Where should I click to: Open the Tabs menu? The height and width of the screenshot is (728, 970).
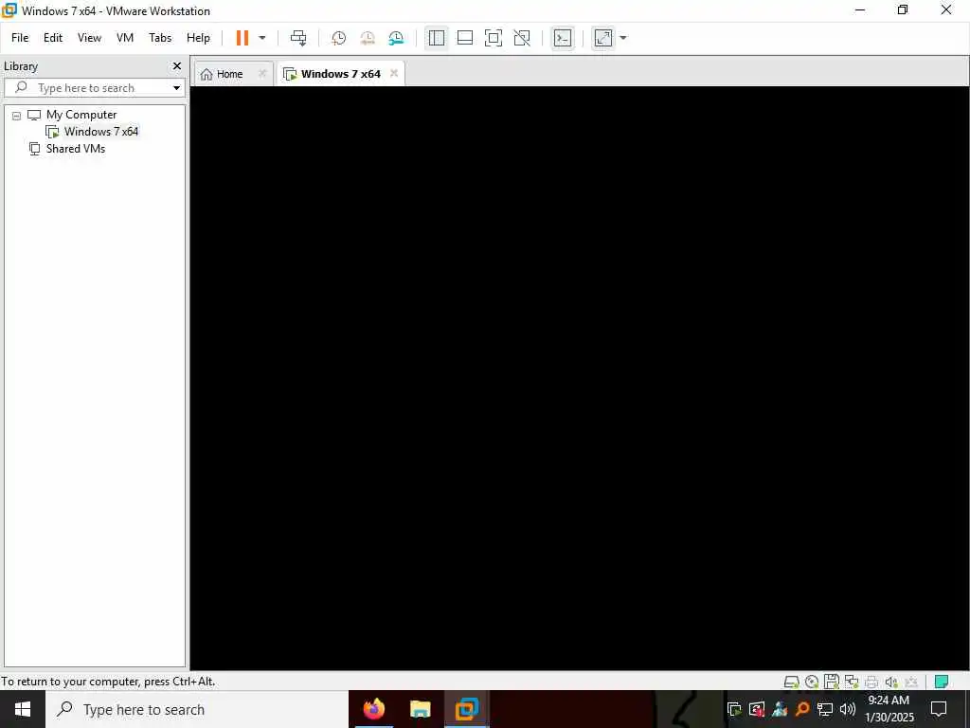160,38
